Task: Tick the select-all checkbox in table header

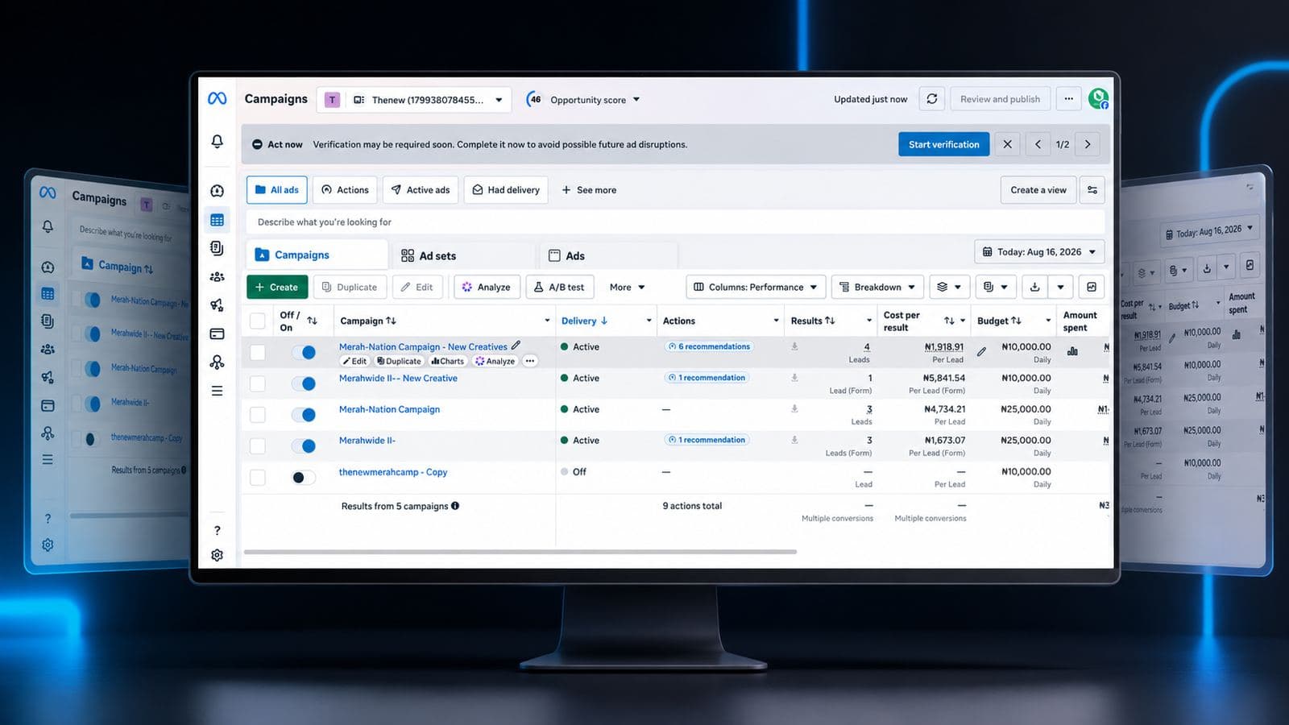Action: [258, 321]
